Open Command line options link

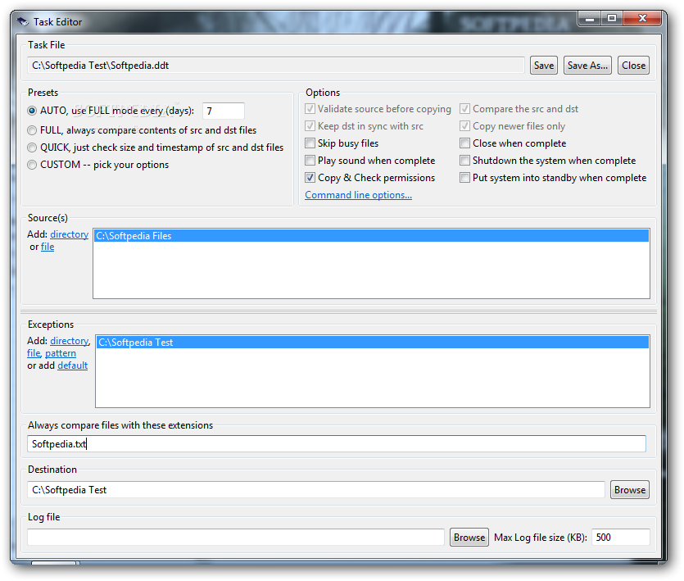tap(358, 195)
